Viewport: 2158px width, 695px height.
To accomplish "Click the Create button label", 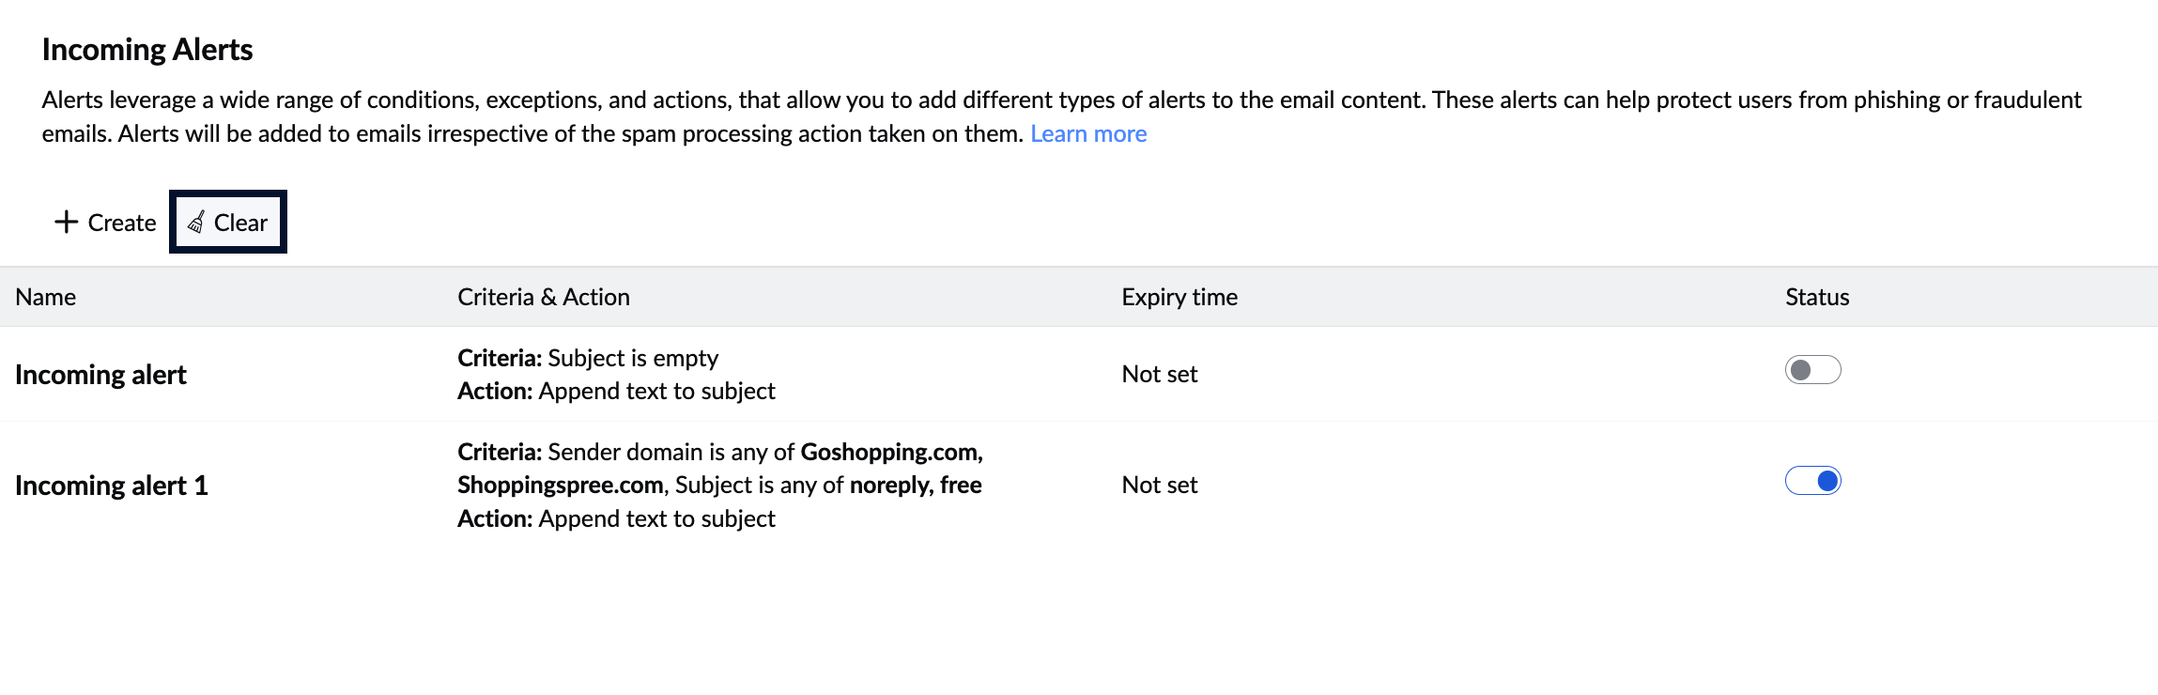I will point(122,223).
